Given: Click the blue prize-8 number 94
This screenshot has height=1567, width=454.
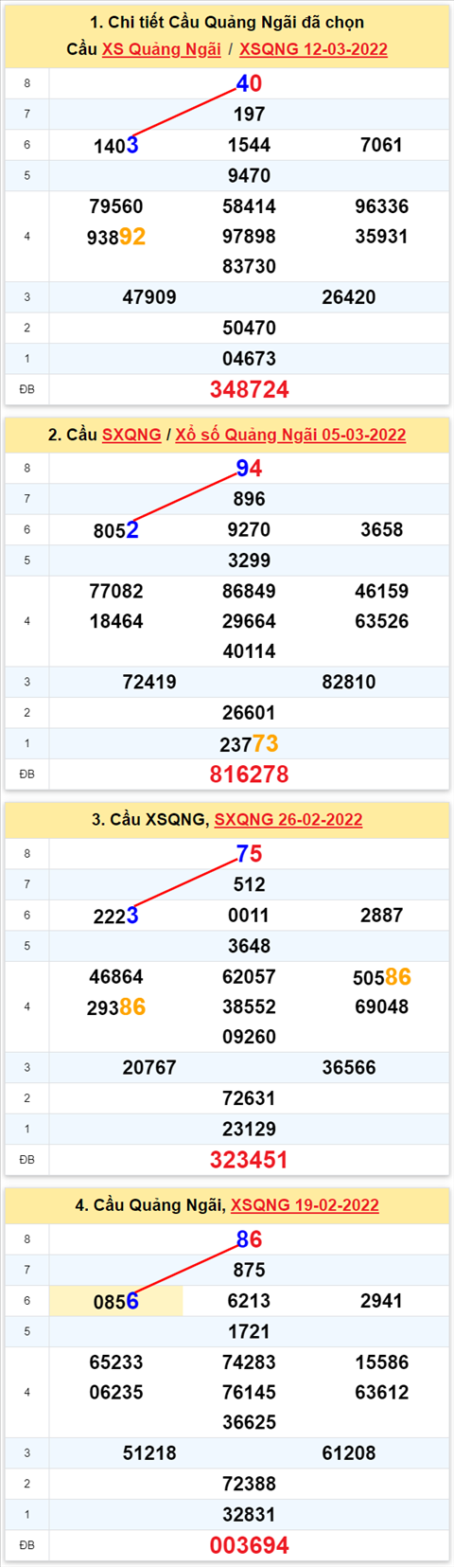Looking at the screenshot, I should click(249, 468).
